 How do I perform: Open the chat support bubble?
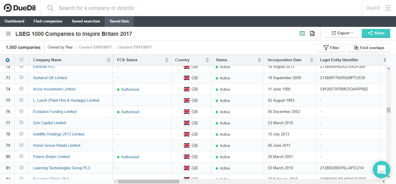pos(382,170)
